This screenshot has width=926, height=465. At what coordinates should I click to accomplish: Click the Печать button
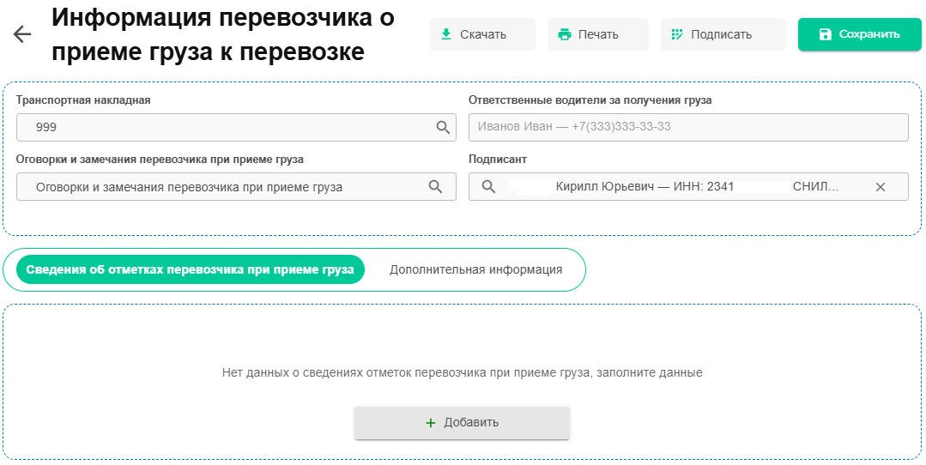point(598,34)
